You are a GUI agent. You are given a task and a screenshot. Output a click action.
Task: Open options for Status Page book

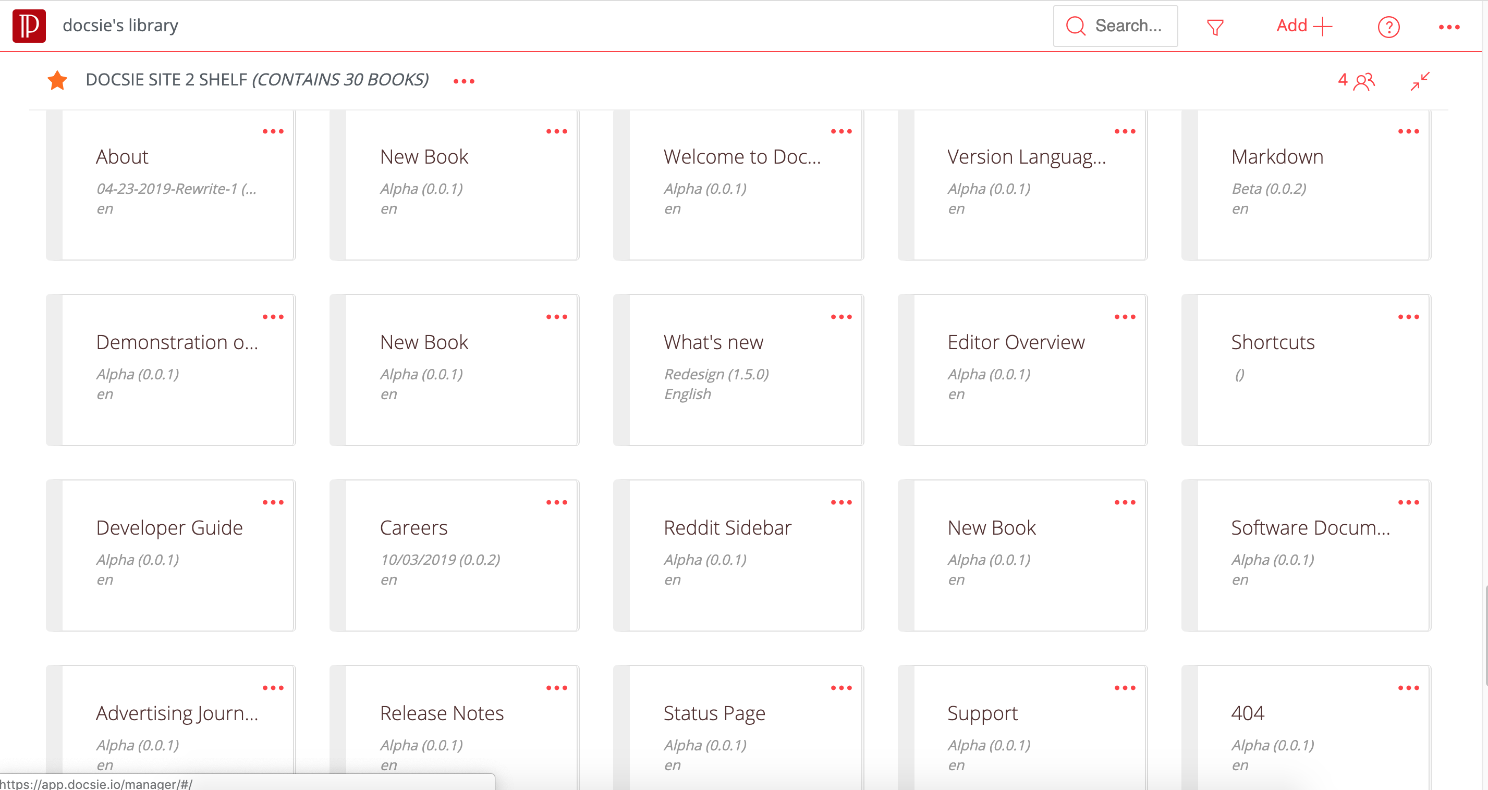pyautogui.click(x=841, y=688)
